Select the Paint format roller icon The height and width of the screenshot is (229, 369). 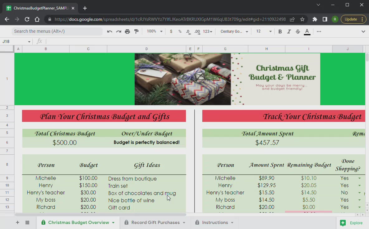[x=136, y=31]
